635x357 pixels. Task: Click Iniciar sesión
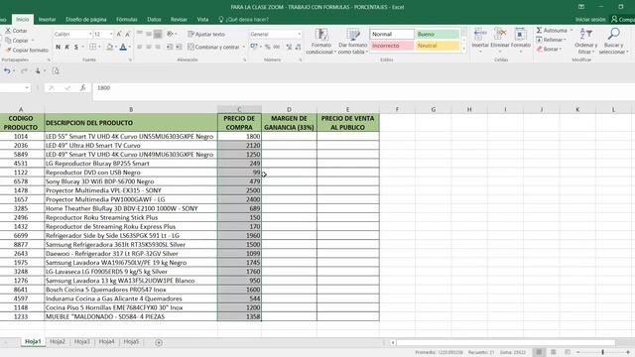point(590,20)
